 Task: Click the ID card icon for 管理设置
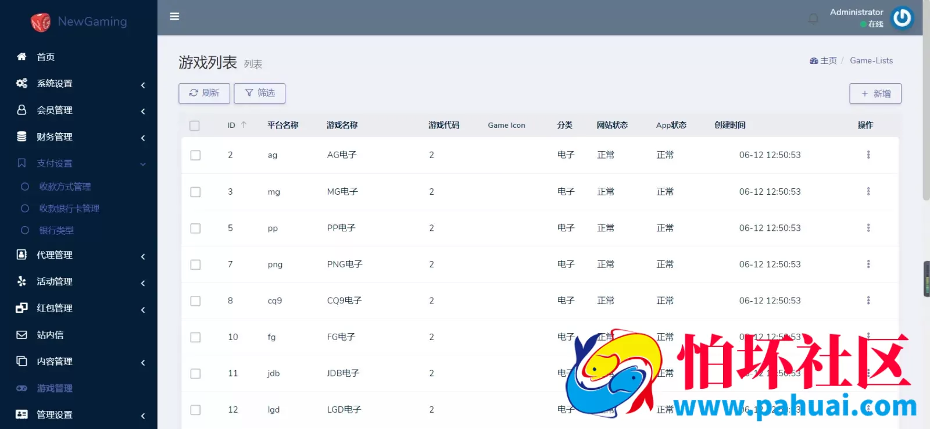22,414
